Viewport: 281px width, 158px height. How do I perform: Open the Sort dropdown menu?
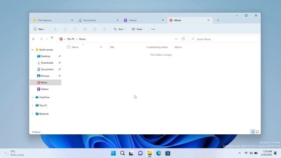119,29
